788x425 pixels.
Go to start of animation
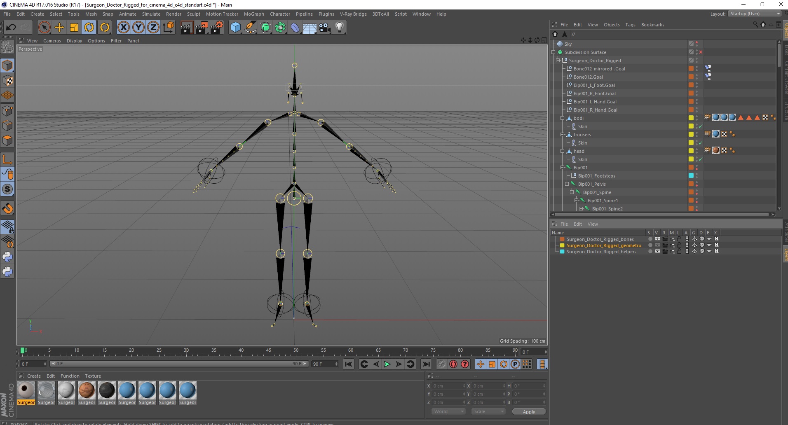coord(349,364)
